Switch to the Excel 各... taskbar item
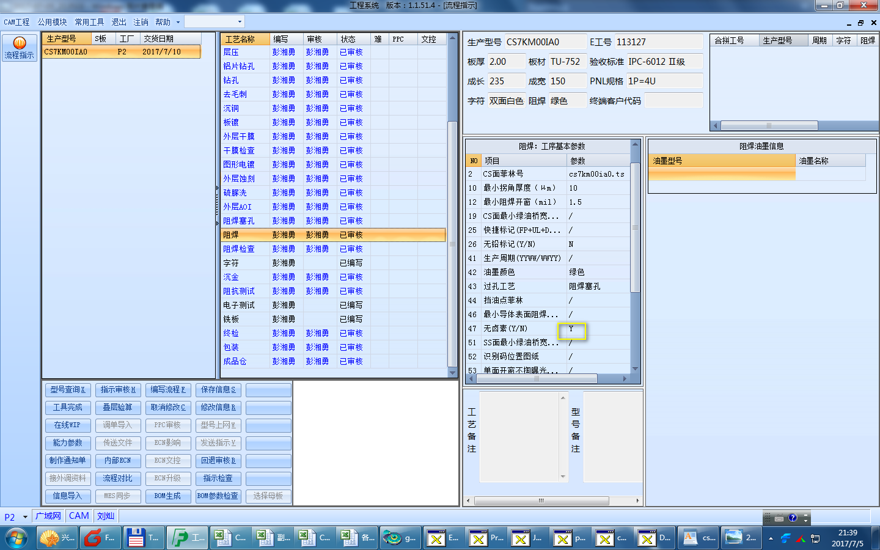 (x=357, y=538)
